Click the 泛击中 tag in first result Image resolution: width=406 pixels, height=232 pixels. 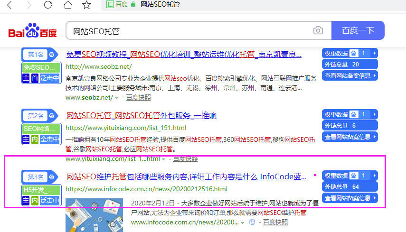[50, 78]
